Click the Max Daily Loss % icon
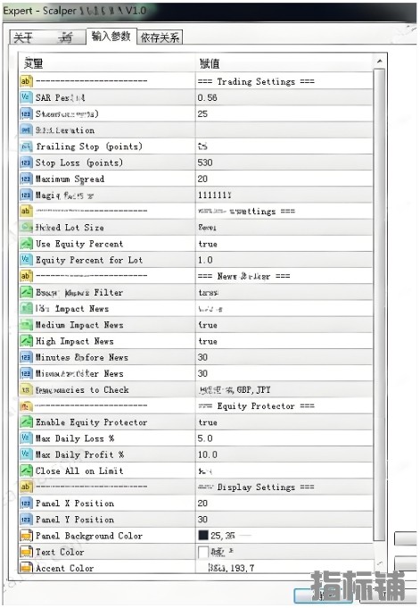Screen dimensions: 420x608 click(26, 438)
